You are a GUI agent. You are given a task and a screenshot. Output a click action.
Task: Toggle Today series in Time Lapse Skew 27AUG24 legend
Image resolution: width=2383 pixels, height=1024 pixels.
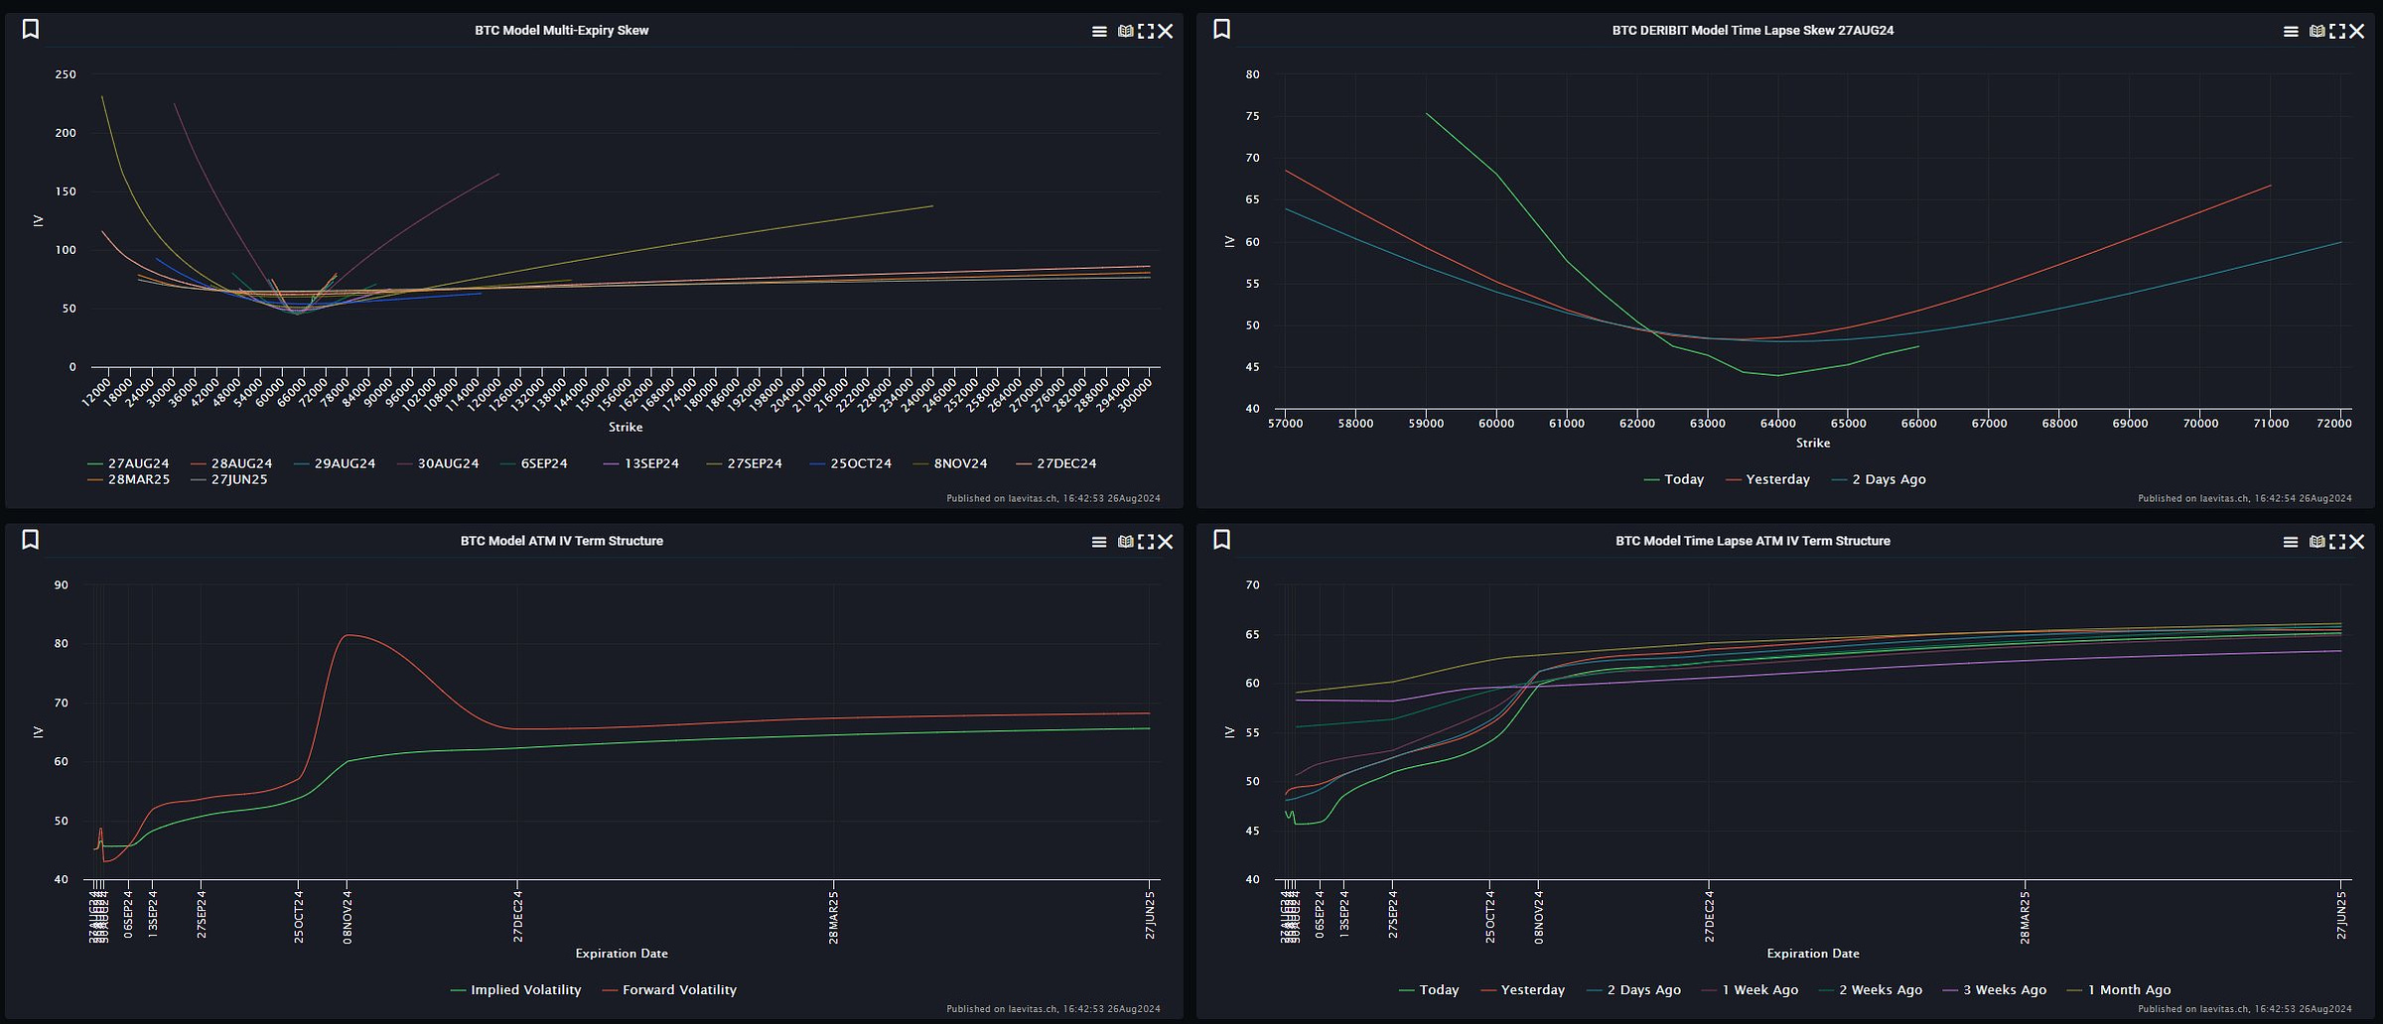1674,479
